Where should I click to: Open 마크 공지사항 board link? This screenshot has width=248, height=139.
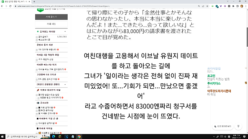47,110
